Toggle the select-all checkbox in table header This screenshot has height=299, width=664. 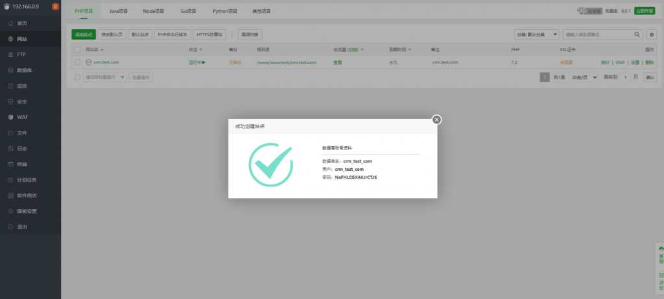tap(78, 49)
